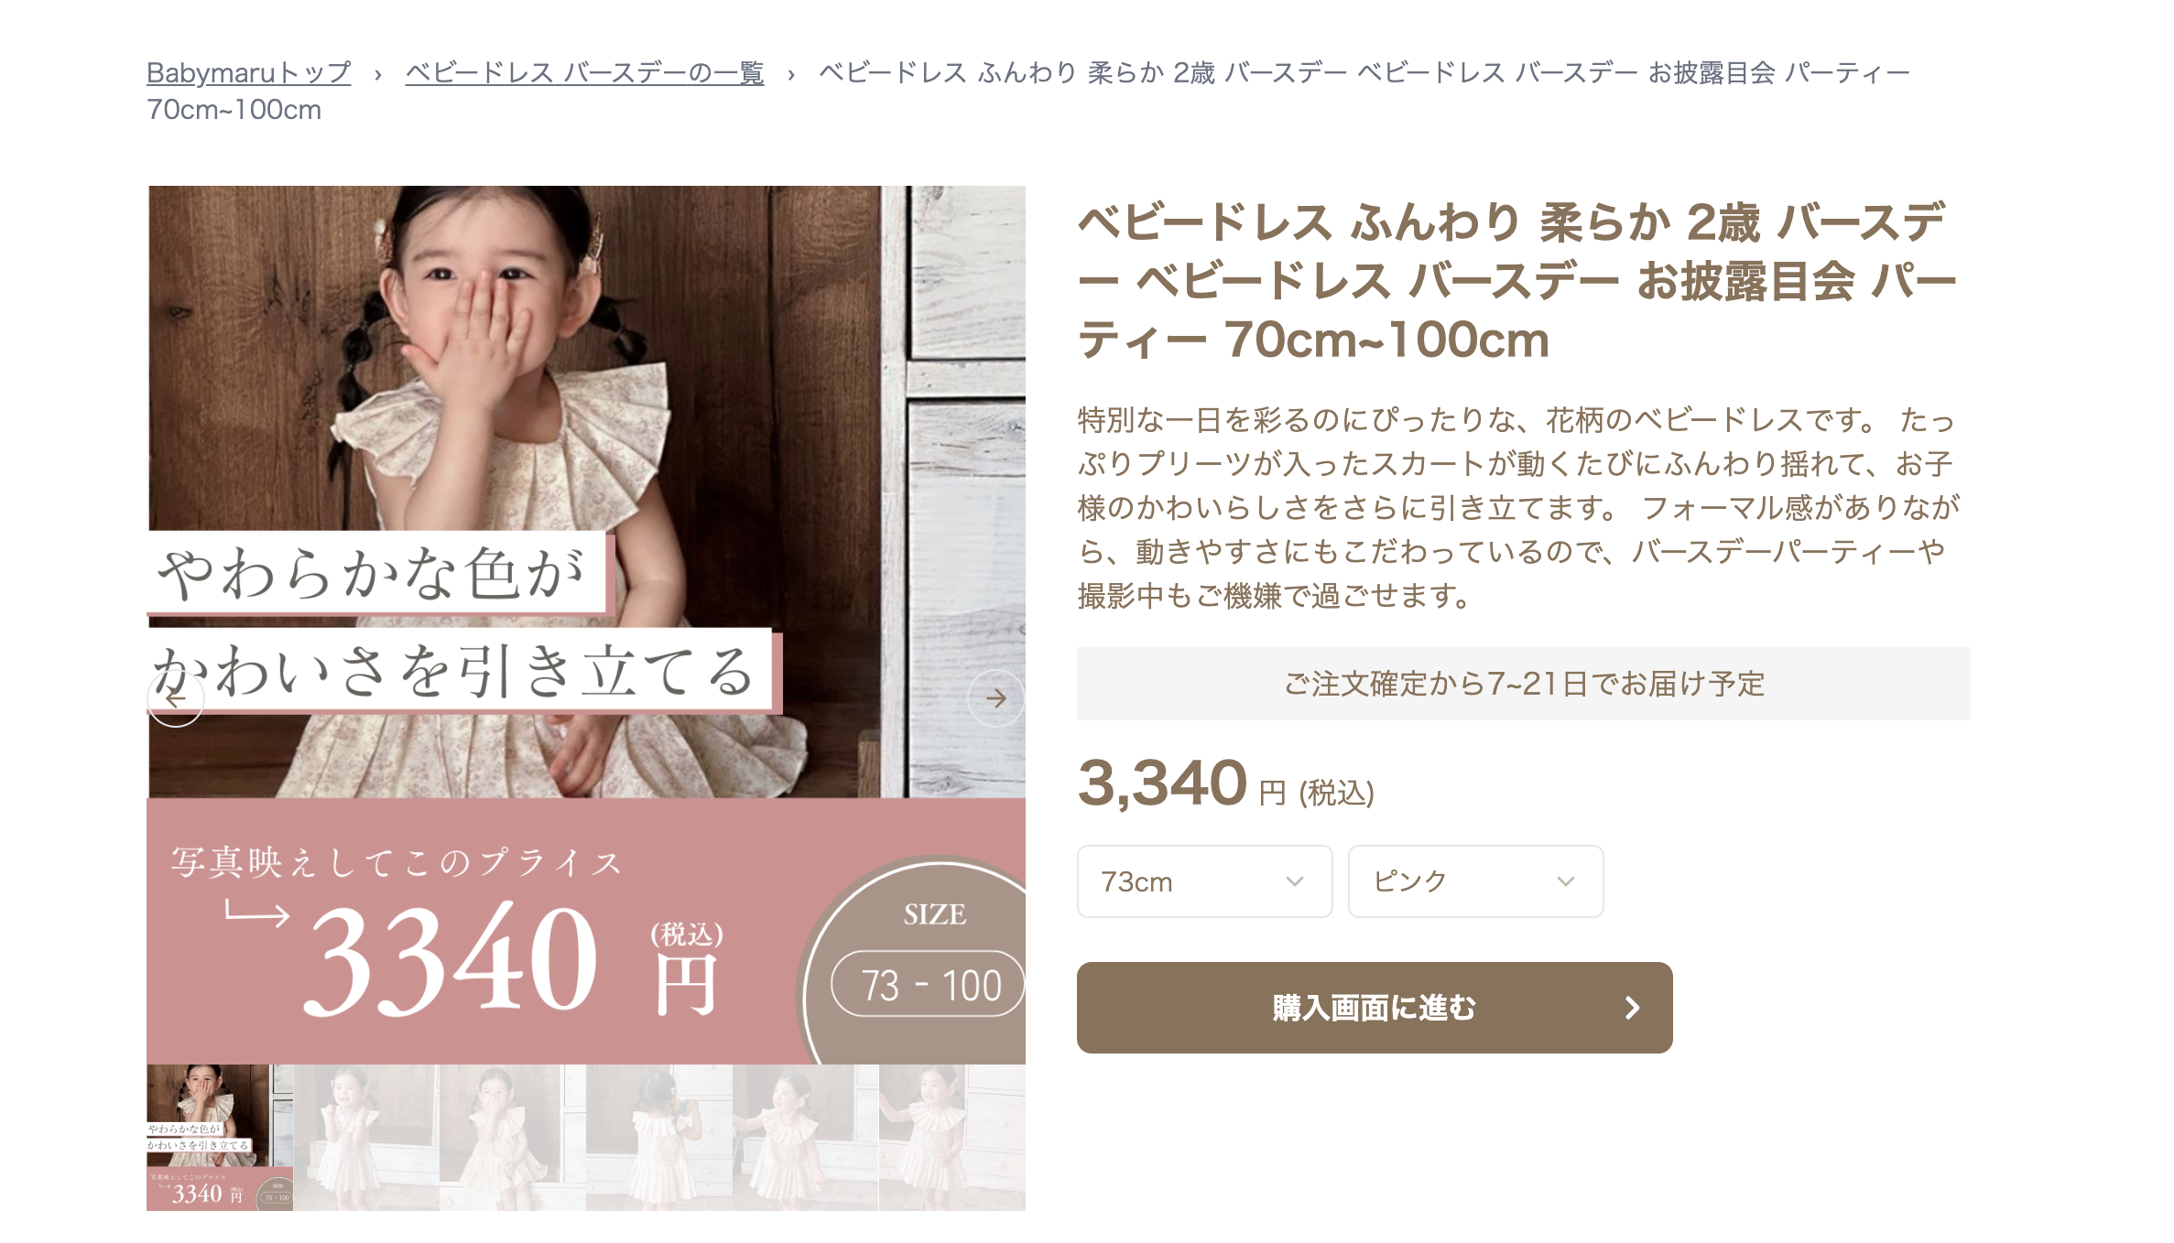Viewport: 2174px width, 1243px height.
Task: Select the second gallery thumbnail
Action: (366, 1138)
